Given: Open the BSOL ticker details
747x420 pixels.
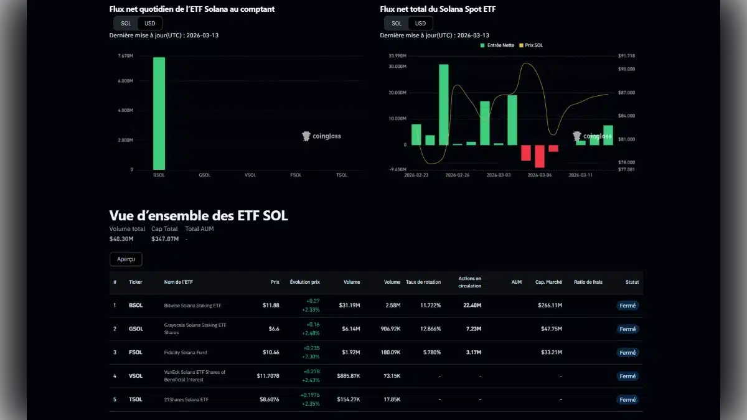Looking at the screenshot, I should coord(135,306).
